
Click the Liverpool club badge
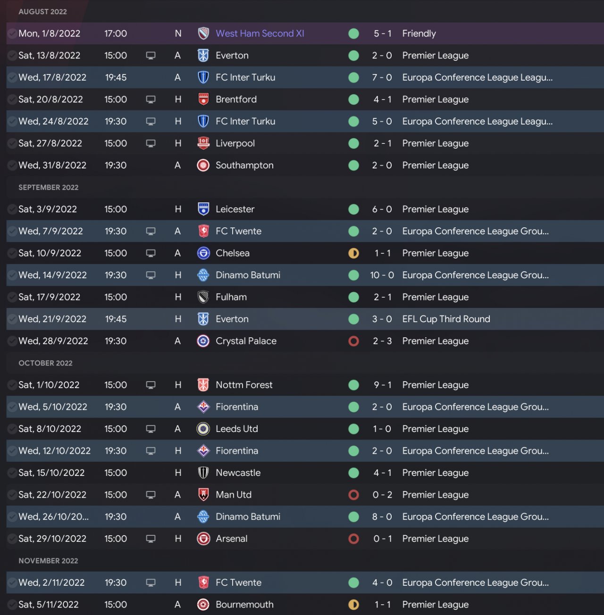click(x=203, y=143)
